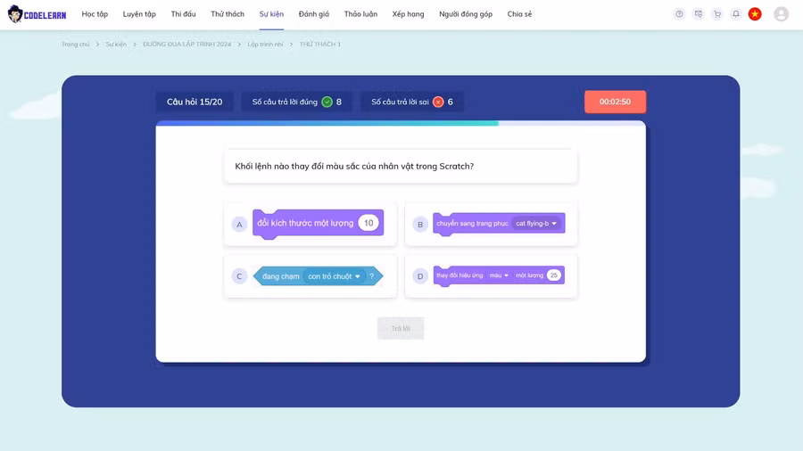
Task: Click the green correct answers checkmark icon
Action: [x=327, y=102]
